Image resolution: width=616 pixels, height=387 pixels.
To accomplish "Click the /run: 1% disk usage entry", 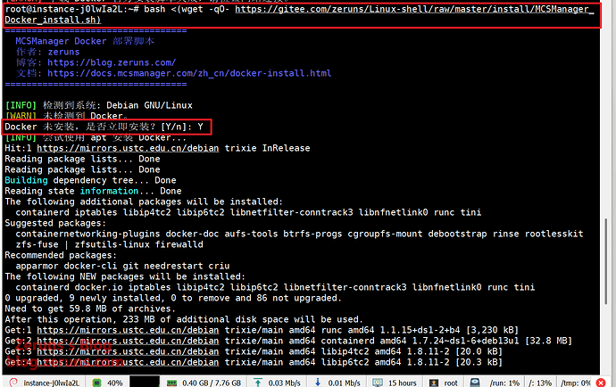I will click(504, 383).
